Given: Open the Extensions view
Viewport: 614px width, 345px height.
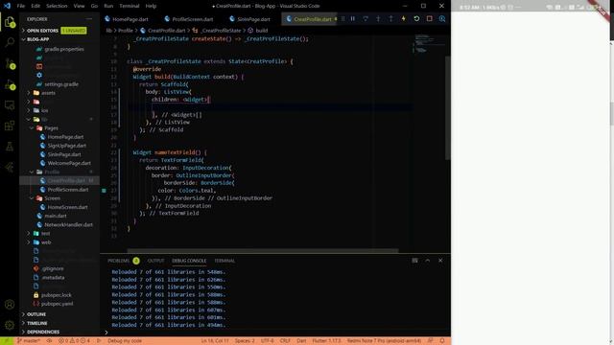Looking at the screenshot, I should (10, 126).
